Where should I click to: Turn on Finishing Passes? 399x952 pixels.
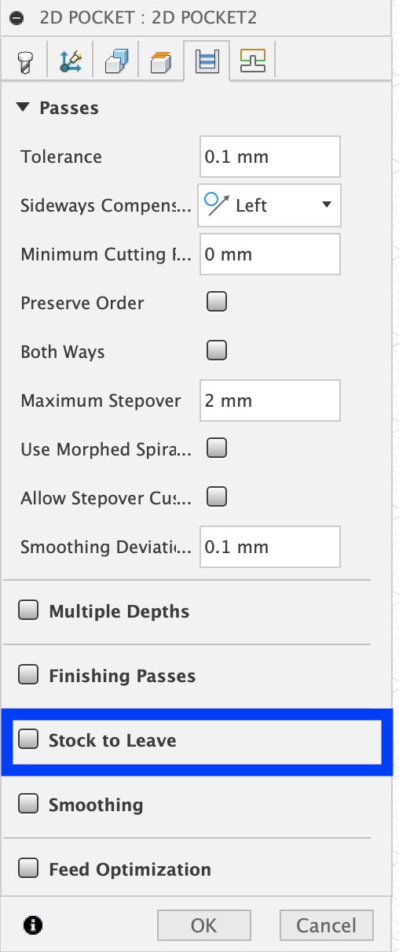coord(29,675)
